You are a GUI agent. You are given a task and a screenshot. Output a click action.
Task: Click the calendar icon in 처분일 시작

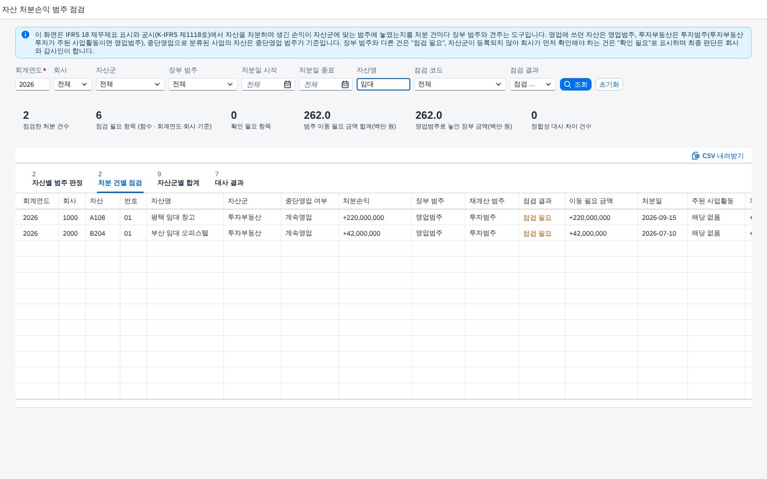288,84
